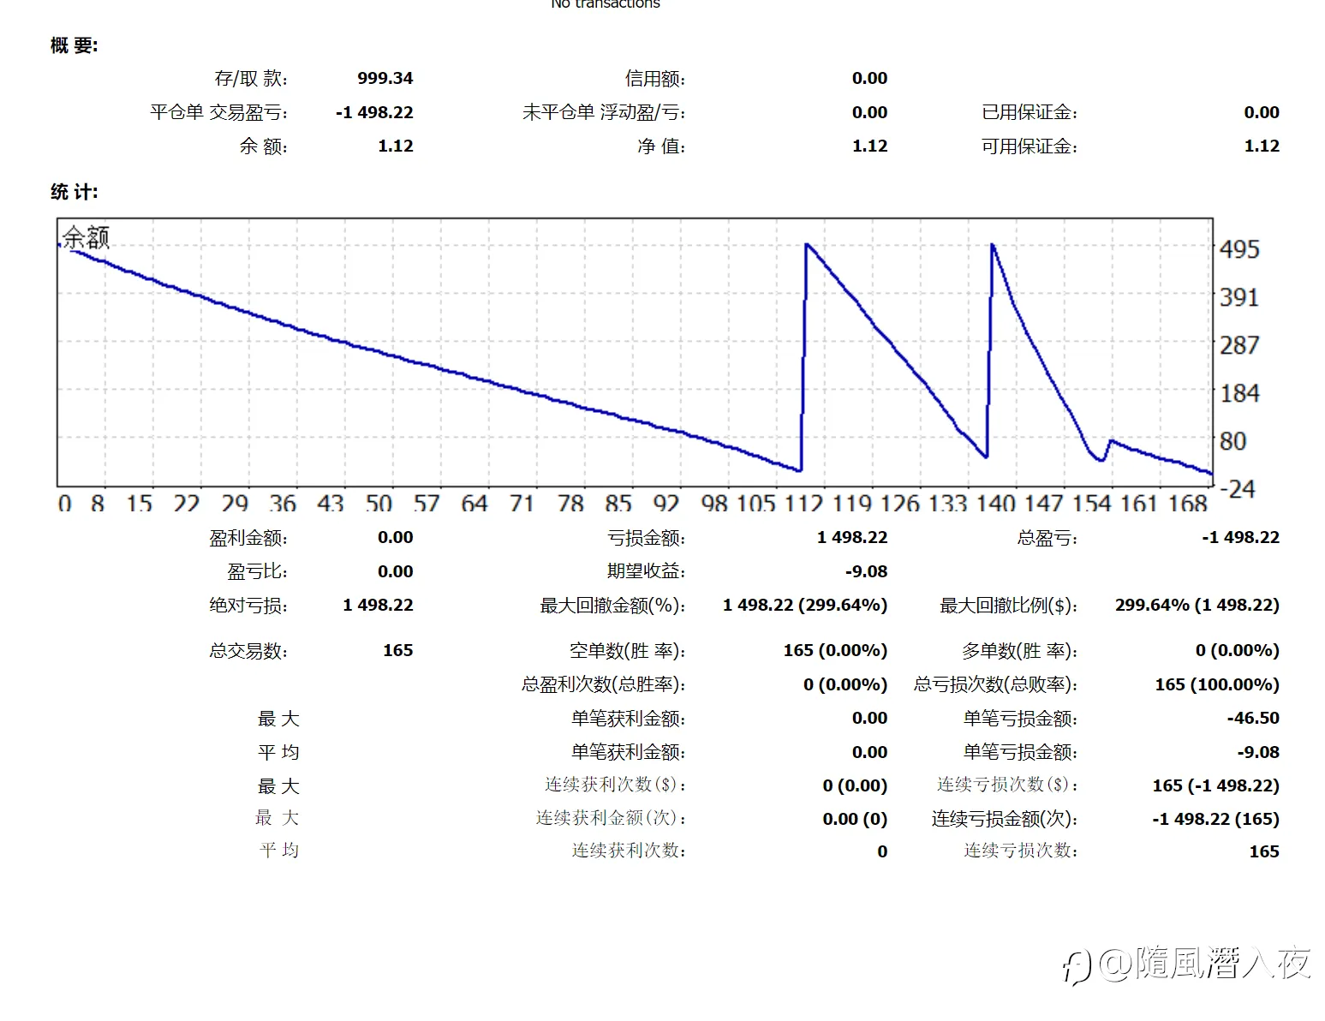This screenshot has height=1021, width=1325.
Task: Select the value -1 498.22 (165)
Action: 1216,819
